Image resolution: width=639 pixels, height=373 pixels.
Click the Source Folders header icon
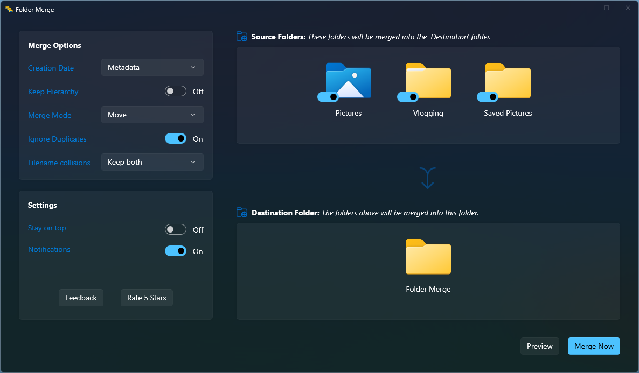coord(241,36)
